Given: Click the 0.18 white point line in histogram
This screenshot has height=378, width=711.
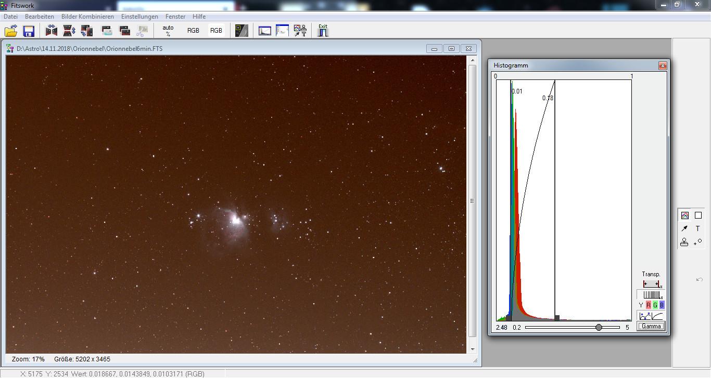Looking at the screenshot, I should coord(555,200).
